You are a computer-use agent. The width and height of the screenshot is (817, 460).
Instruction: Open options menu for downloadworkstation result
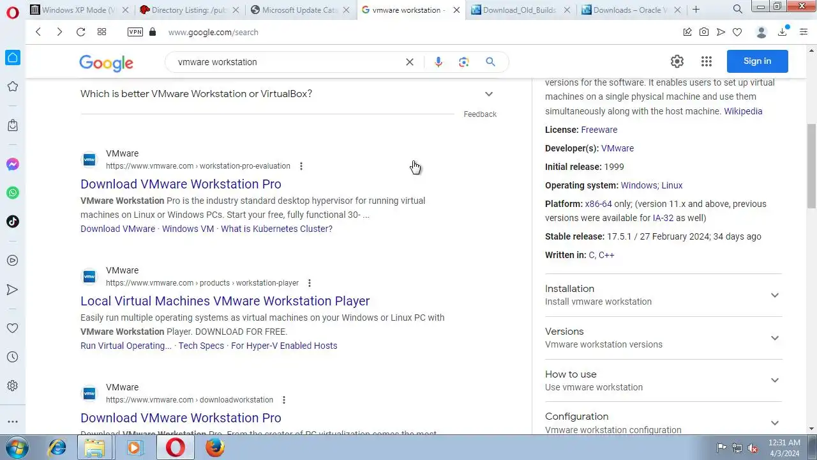tap(284, 400)
